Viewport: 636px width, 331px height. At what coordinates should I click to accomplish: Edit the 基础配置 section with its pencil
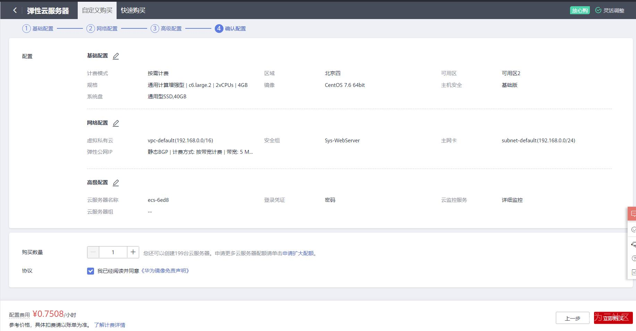click(x=116, y=56)
